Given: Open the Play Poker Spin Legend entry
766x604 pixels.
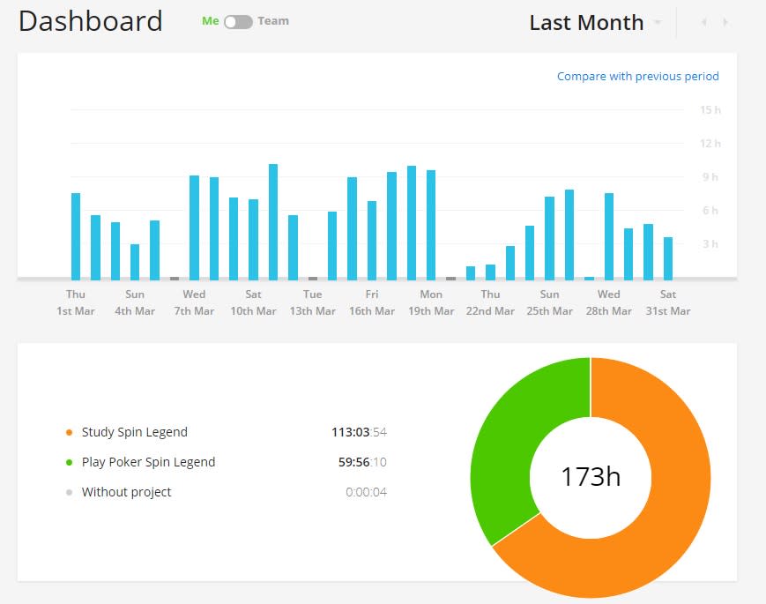Looking at the screenshot, I should 148,462.
